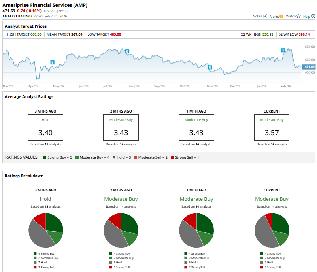
Task: Click the 3 months ago 3.40 rating box
Action: (x=45, y=127)
